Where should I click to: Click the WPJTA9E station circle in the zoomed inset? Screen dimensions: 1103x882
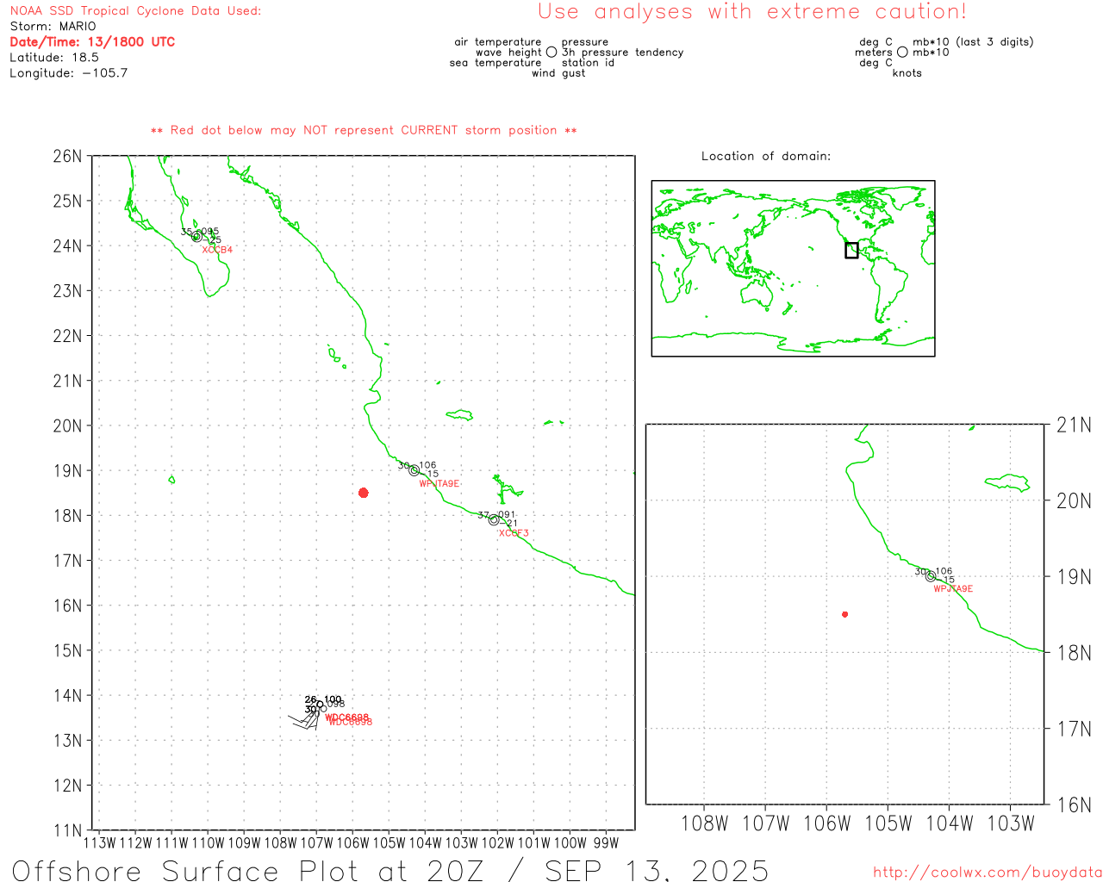point(931,576)
